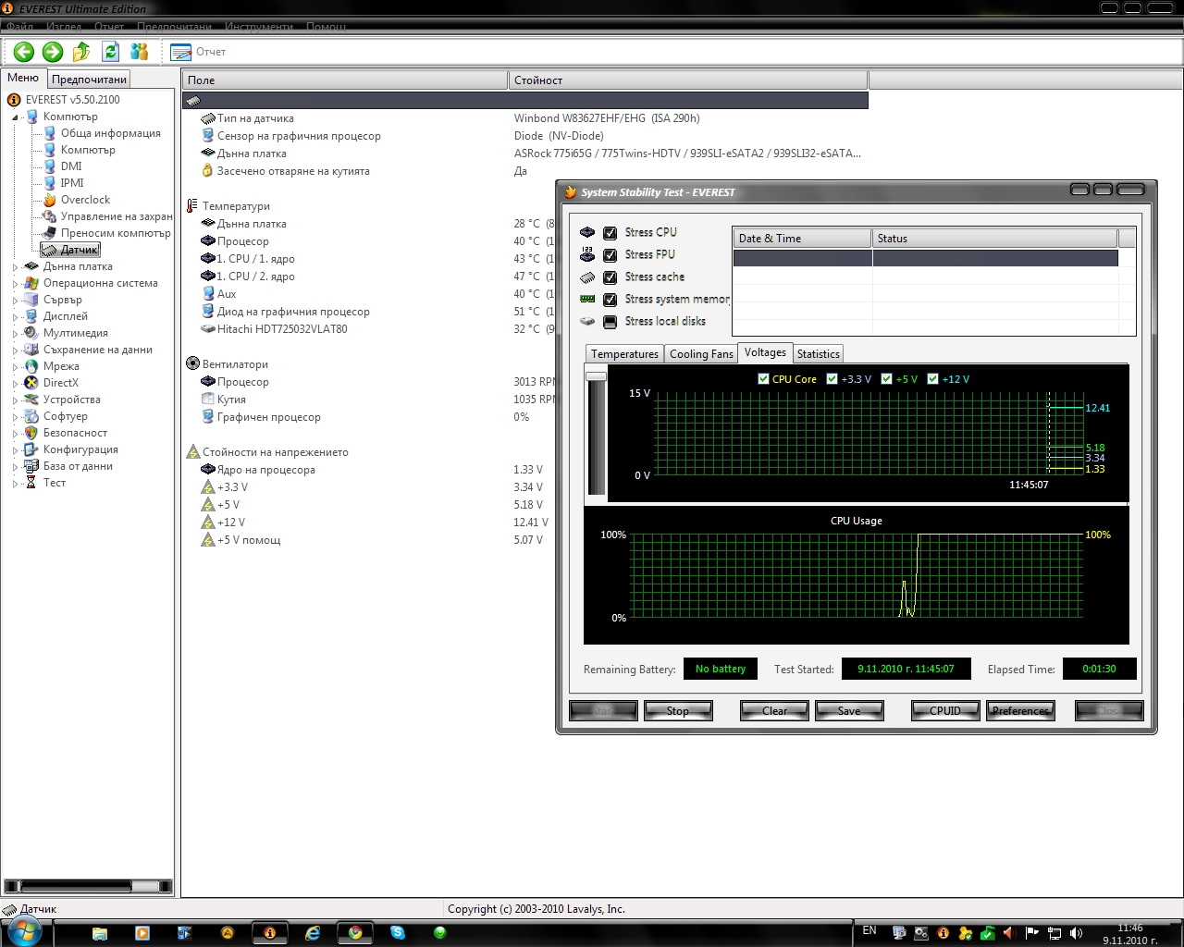Toggle the Stress cache checkbox
The width and height of the screenshot is (1184, 947).
point(610,277)
